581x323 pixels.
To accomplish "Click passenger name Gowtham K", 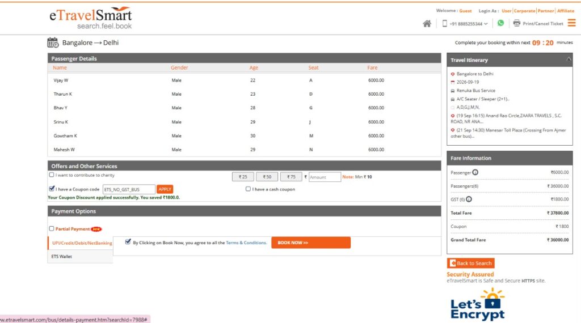I will 65,136.
